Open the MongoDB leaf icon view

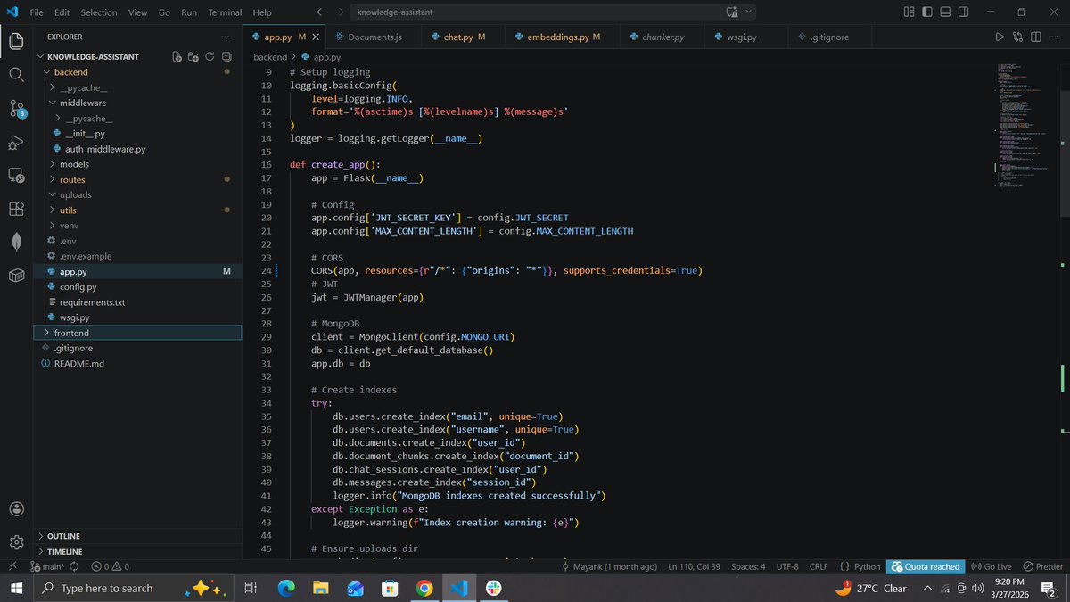coord(16,242)
